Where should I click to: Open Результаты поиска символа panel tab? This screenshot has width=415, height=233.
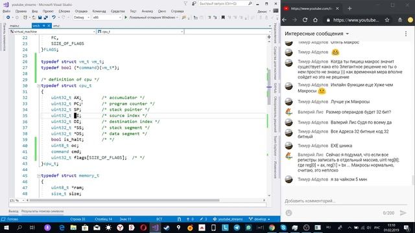pyautogui.click(x=42, y=211)
